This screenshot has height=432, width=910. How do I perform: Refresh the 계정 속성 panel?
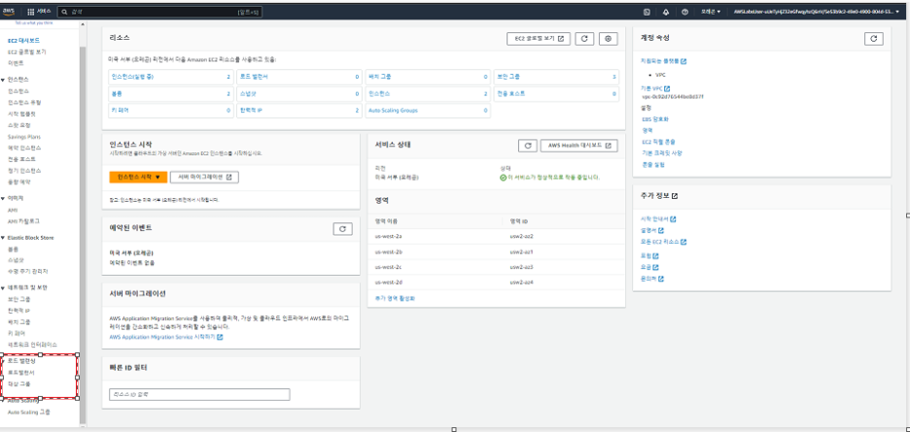coord(873,38)
